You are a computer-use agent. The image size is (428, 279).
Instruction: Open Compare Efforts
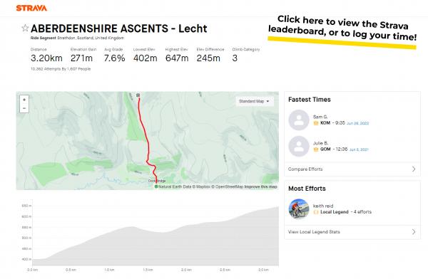pos(352,169)
